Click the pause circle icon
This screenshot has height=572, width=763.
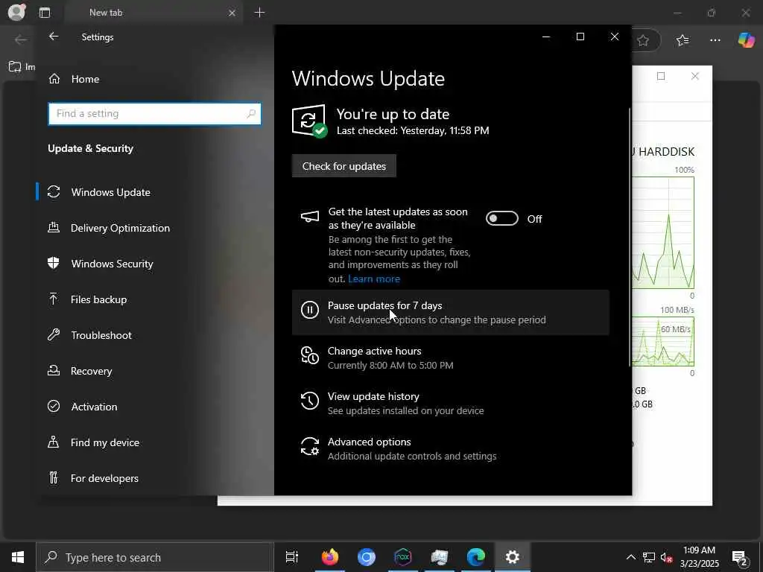(309, 310)
